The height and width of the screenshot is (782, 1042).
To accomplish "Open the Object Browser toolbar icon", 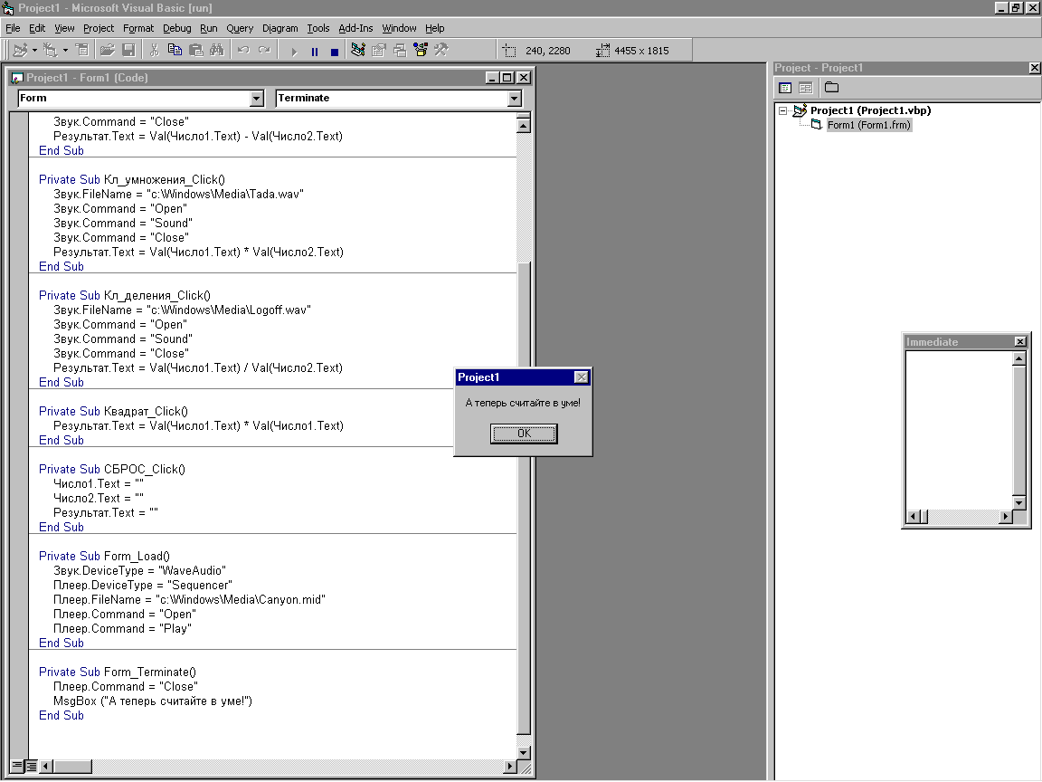I will [x=421, y=50].
